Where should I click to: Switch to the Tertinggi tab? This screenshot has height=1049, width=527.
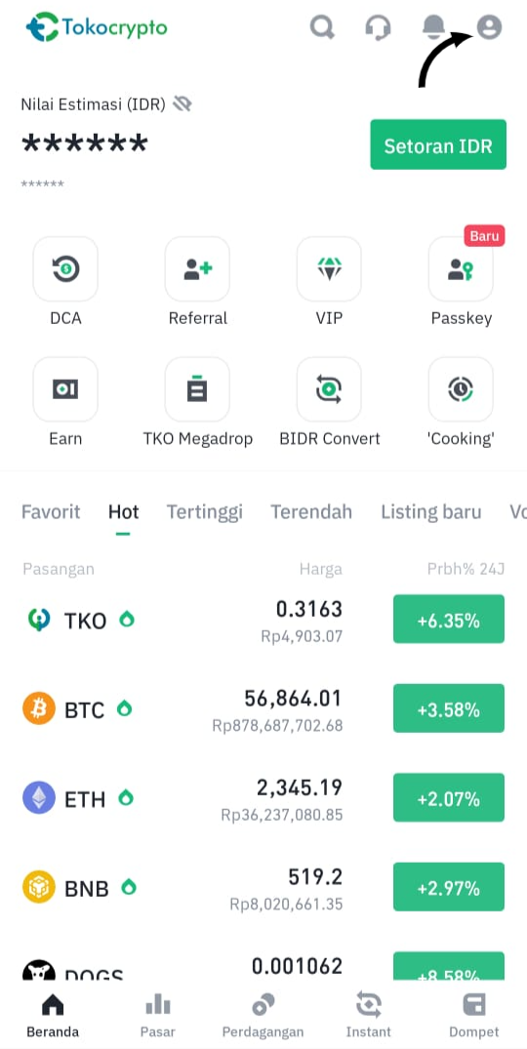click(205, 512)
